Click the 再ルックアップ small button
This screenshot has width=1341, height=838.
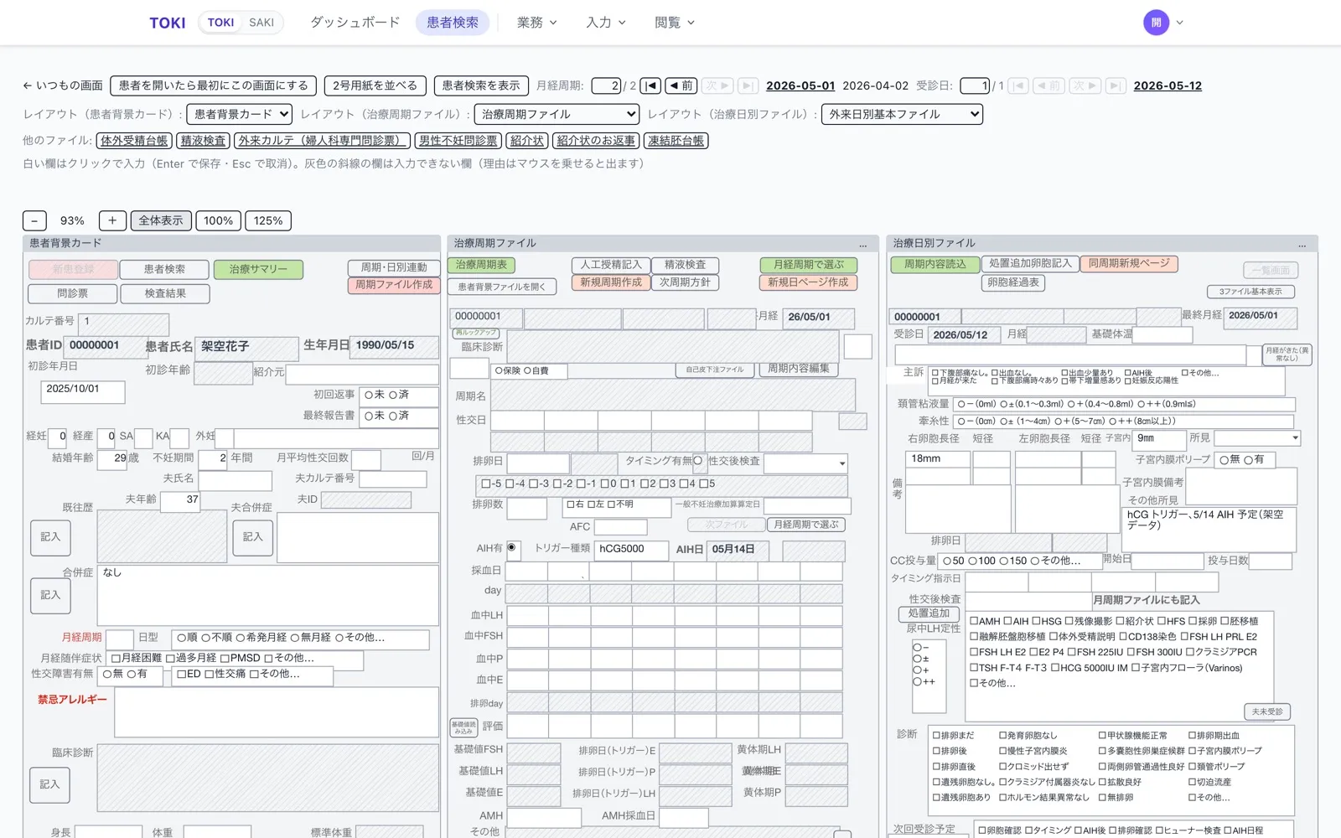475,333
